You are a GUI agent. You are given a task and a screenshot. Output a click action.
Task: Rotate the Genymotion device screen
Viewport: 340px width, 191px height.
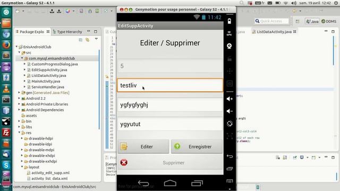(229, 124)
